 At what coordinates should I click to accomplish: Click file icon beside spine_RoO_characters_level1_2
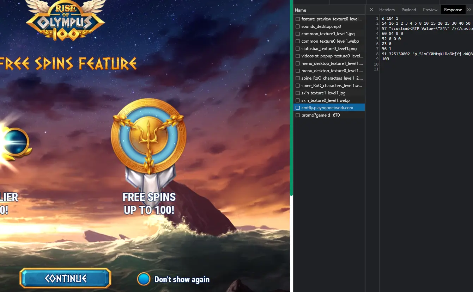pos(298,78)
